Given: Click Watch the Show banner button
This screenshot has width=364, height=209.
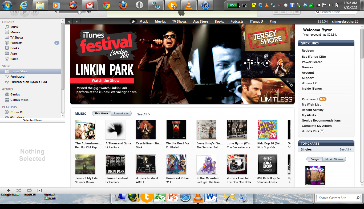Looking at the screenshot, I should coord(102,81).
